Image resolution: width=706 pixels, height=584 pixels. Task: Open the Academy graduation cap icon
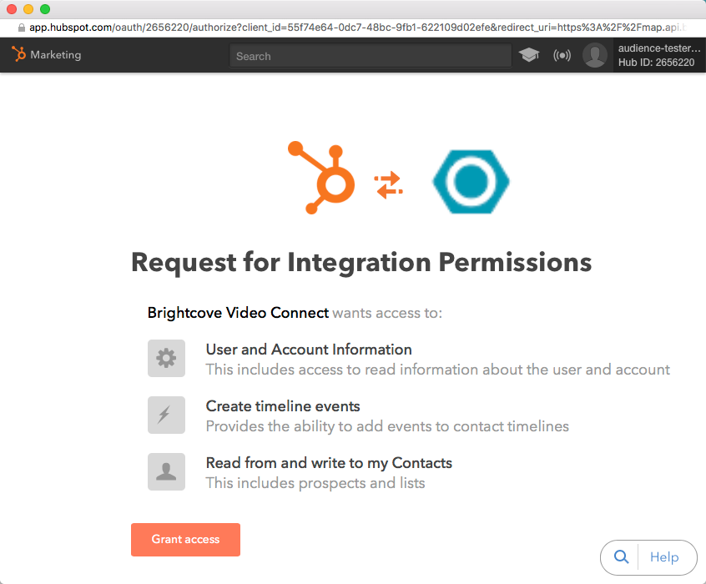[x=529, y=56]
